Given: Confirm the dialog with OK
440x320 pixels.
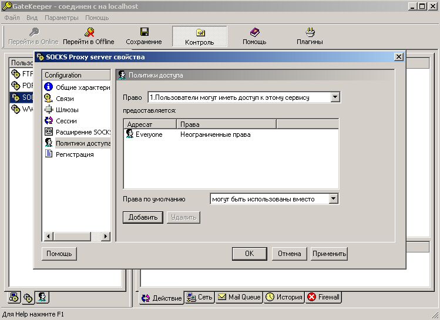Looking at the screenshot, I should point(250,254).
